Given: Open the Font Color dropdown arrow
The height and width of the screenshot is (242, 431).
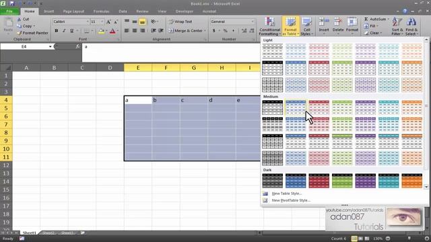Looking at the screenshot, I should point(118,31).
